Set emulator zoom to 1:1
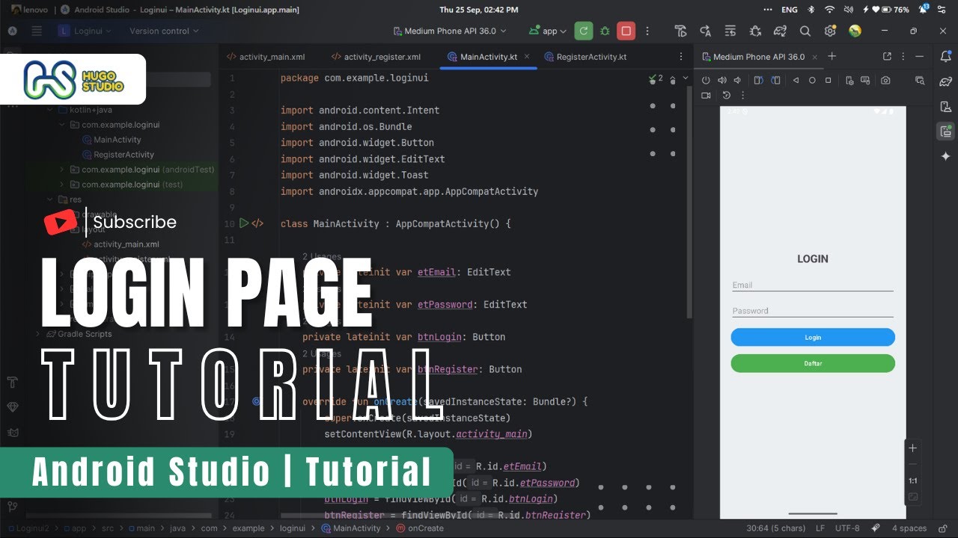 click(x=913, y=481)
